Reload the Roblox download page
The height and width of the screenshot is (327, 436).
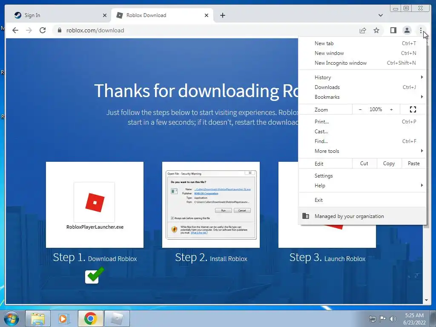pos(43,30)
